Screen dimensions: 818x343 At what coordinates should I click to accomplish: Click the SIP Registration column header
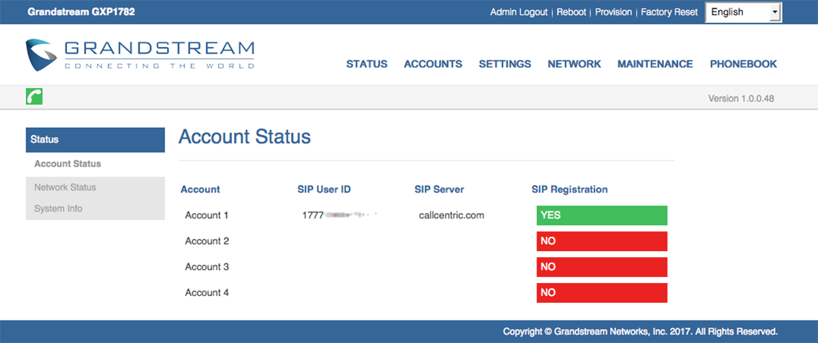pos(570,189)
